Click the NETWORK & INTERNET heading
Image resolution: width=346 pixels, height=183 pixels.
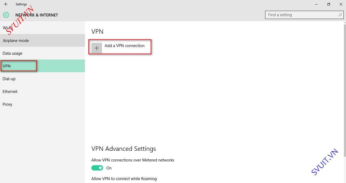(36, 15)
